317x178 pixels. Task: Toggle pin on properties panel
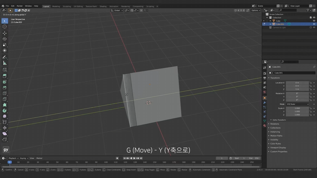click(314, 67)
